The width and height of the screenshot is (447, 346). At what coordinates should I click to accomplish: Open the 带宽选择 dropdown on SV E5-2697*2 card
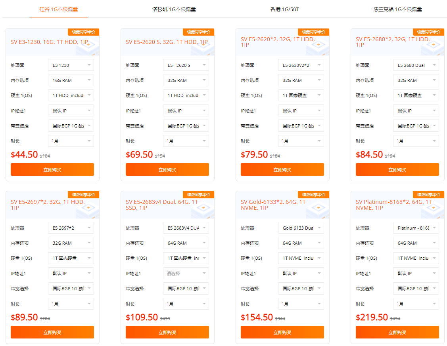(x=71, y=288)
